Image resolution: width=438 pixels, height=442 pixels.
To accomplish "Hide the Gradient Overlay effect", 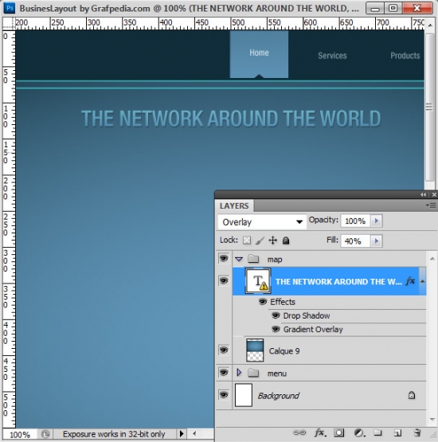I will (276, 329).
